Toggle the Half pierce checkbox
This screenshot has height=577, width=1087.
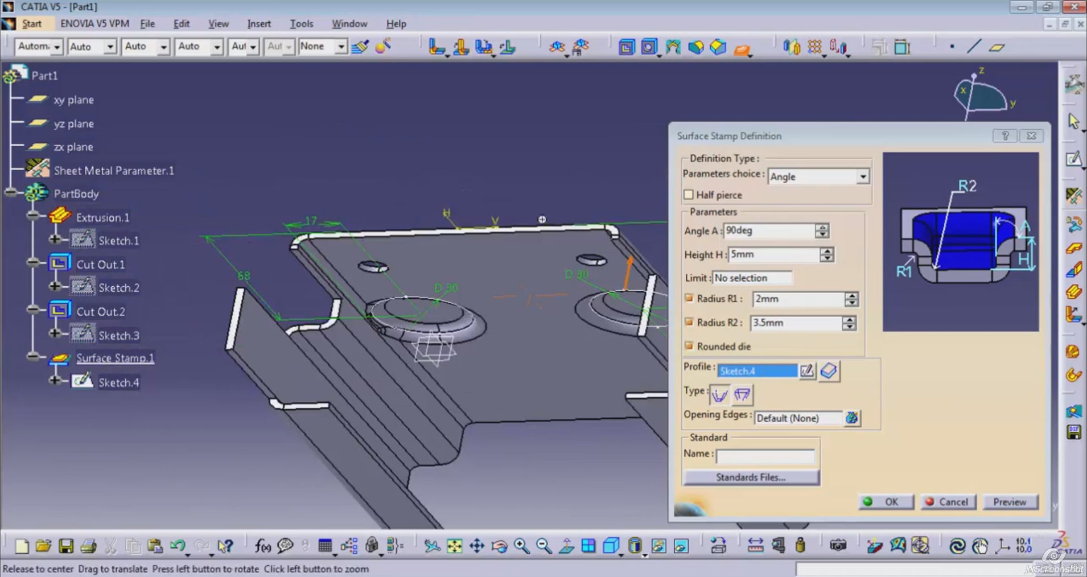tap(689, 195)
